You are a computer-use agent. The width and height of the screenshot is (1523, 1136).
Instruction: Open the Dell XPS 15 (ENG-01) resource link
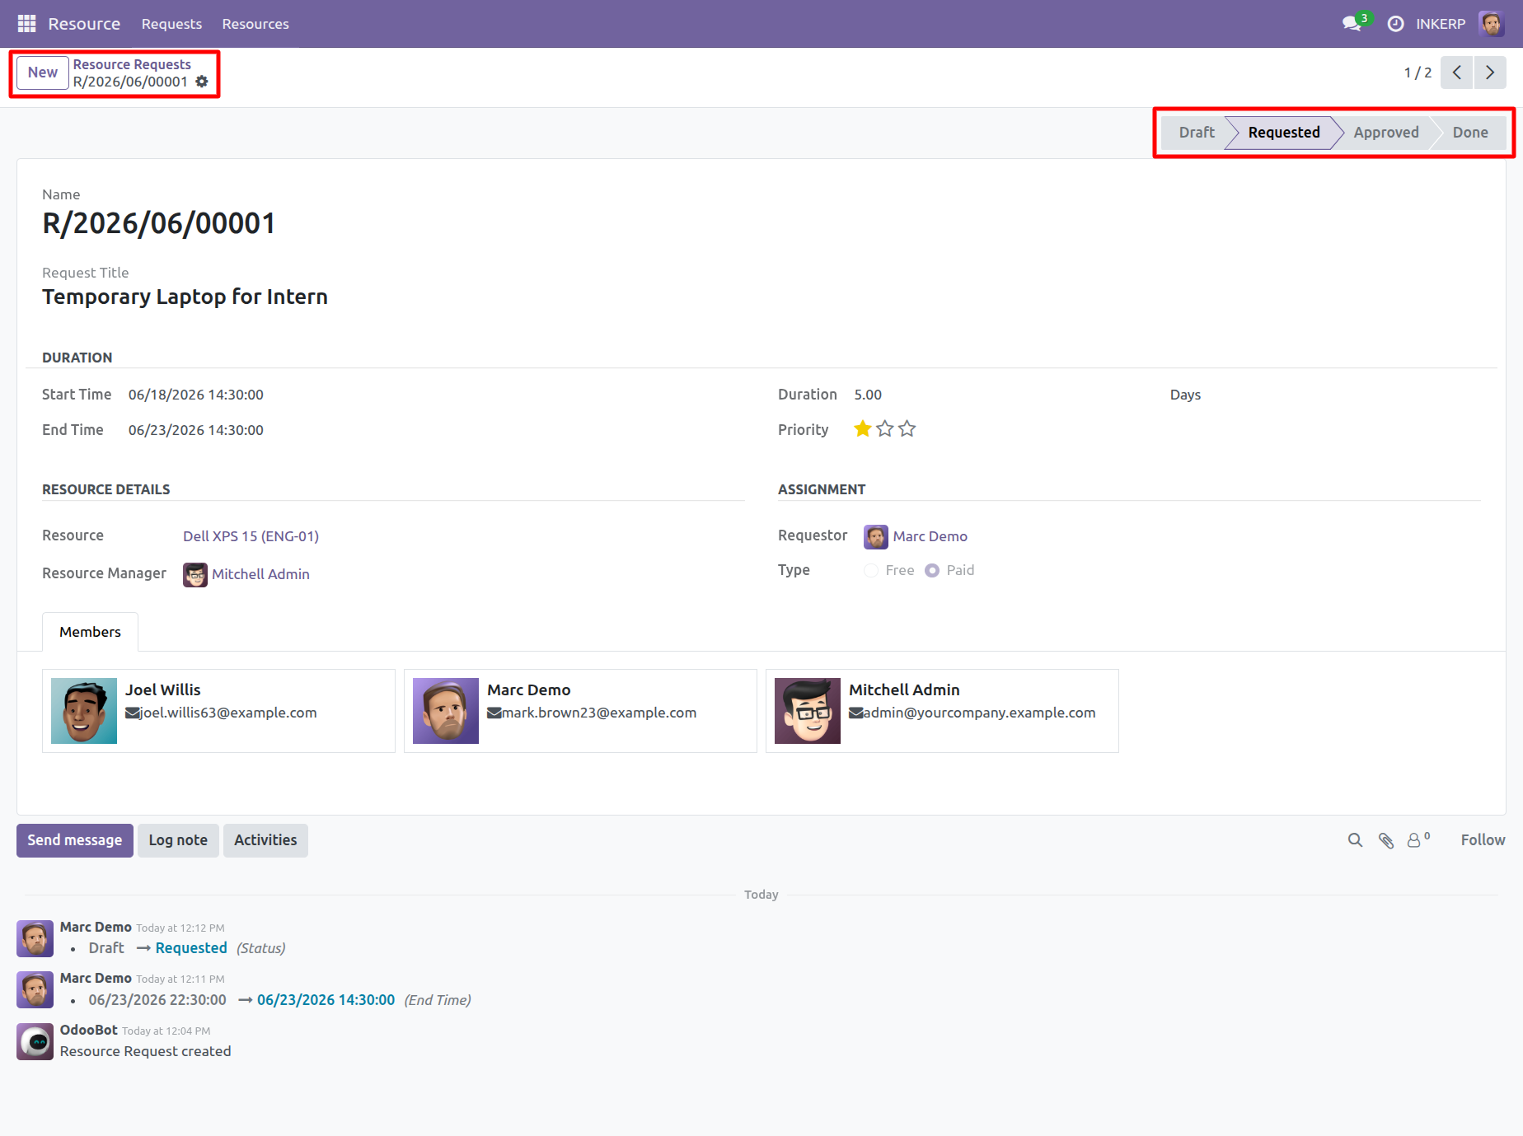[x=251, y=536]
